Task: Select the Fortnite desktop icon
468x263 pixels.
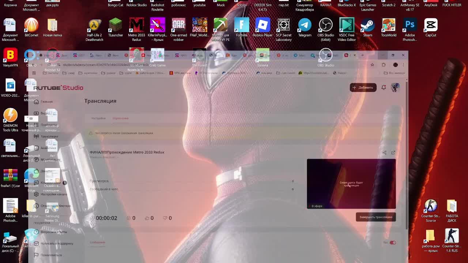Action: click(242, 28)
